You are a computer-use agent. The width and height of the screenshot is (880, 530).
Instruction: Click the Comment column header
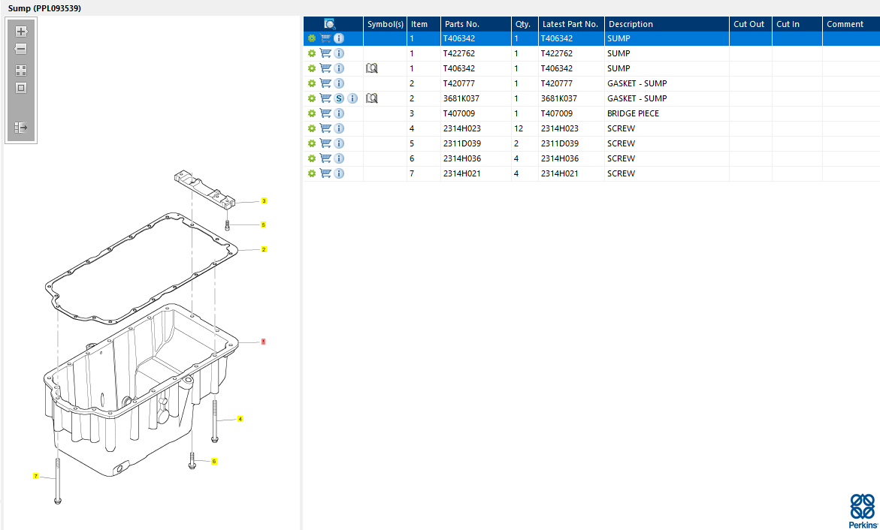[851, 24]
